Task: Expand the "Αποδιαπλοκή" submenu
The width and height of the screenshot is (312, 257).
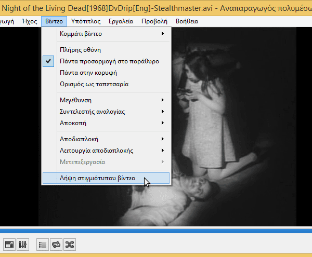Action: [106, 139]
